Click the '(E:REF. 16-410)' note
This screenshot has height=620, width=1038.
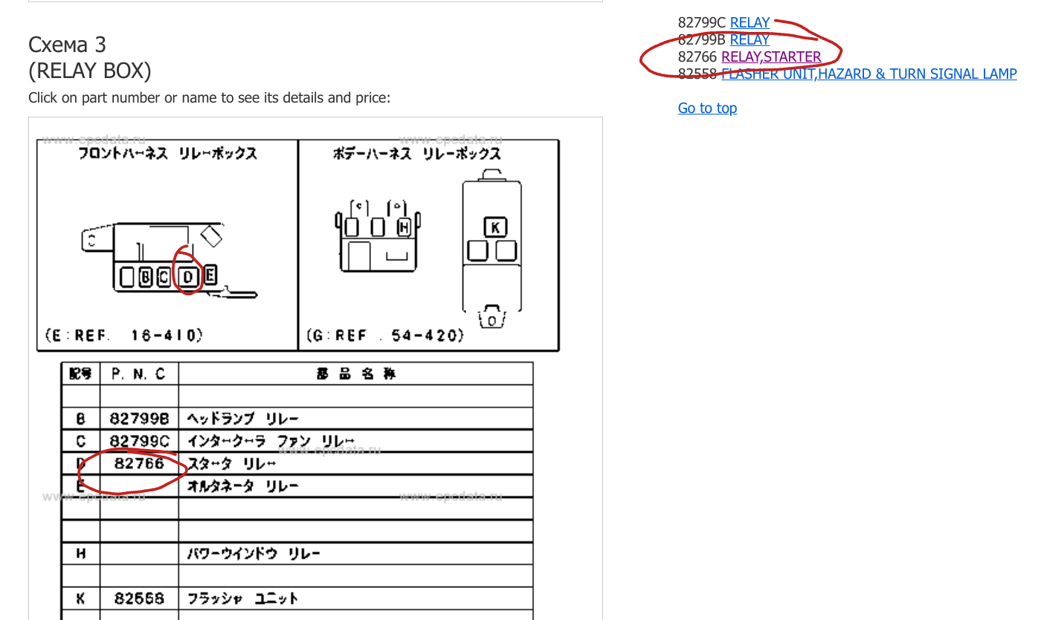click(x=123, y=336)
